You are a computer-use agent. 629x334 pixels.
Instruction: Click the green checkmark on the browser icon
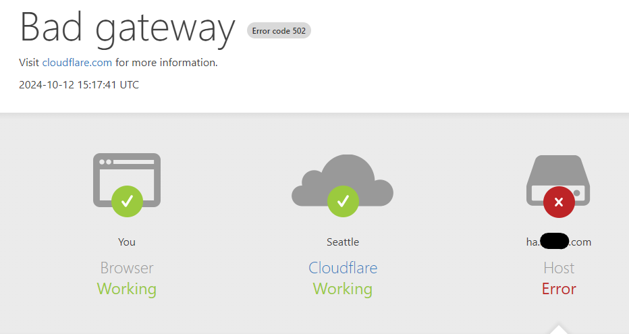coord(127,201)
